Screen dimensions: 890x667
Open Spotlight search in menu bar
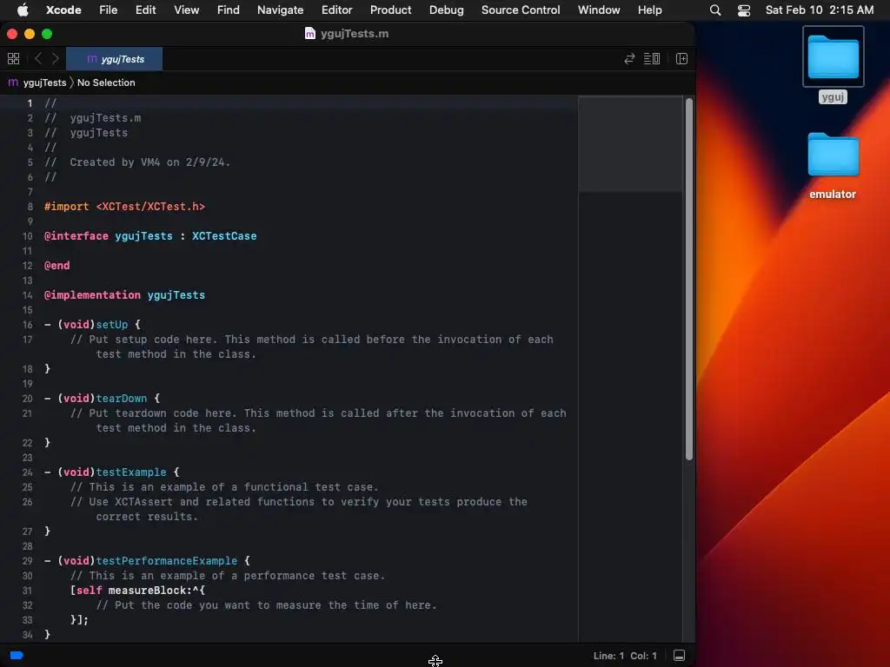pos(715,10)
